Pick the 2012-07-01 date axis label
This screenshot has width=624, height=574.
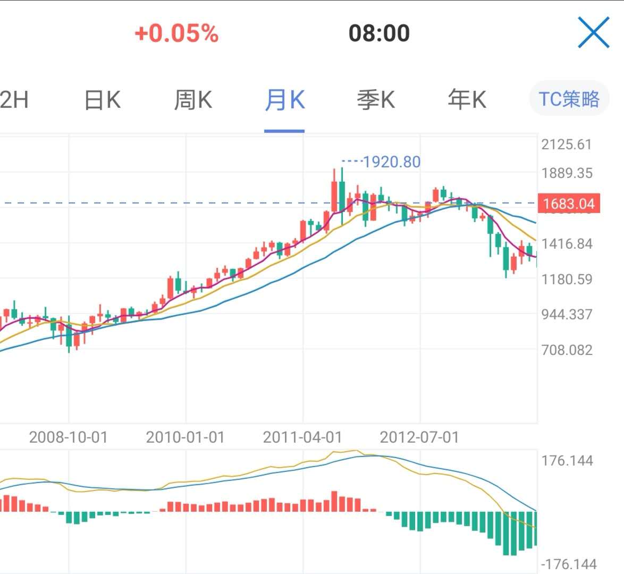click(x=419, y=437)
